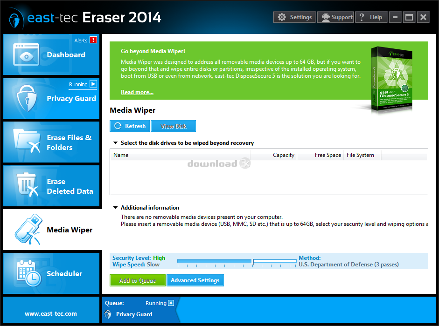This screenshot has width=439, height=326.
Task: Click the Privacy Guard padlock shield icon
Action: click(x=27, y=98)
